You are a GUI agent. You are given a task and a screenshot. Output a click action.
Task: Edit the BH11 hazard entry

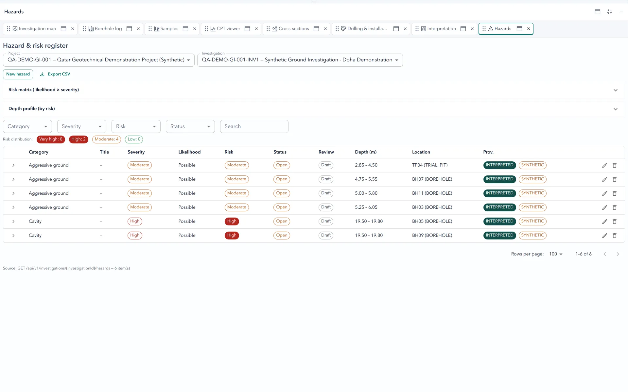pos(604,193)
